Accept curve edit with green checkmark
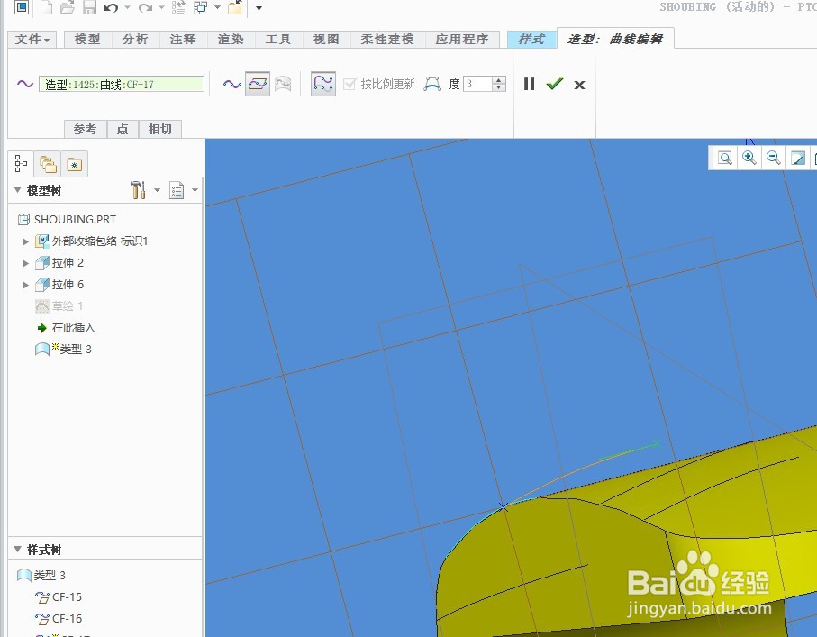Screen dimensions: 817x637 click(x=555, y=84)
